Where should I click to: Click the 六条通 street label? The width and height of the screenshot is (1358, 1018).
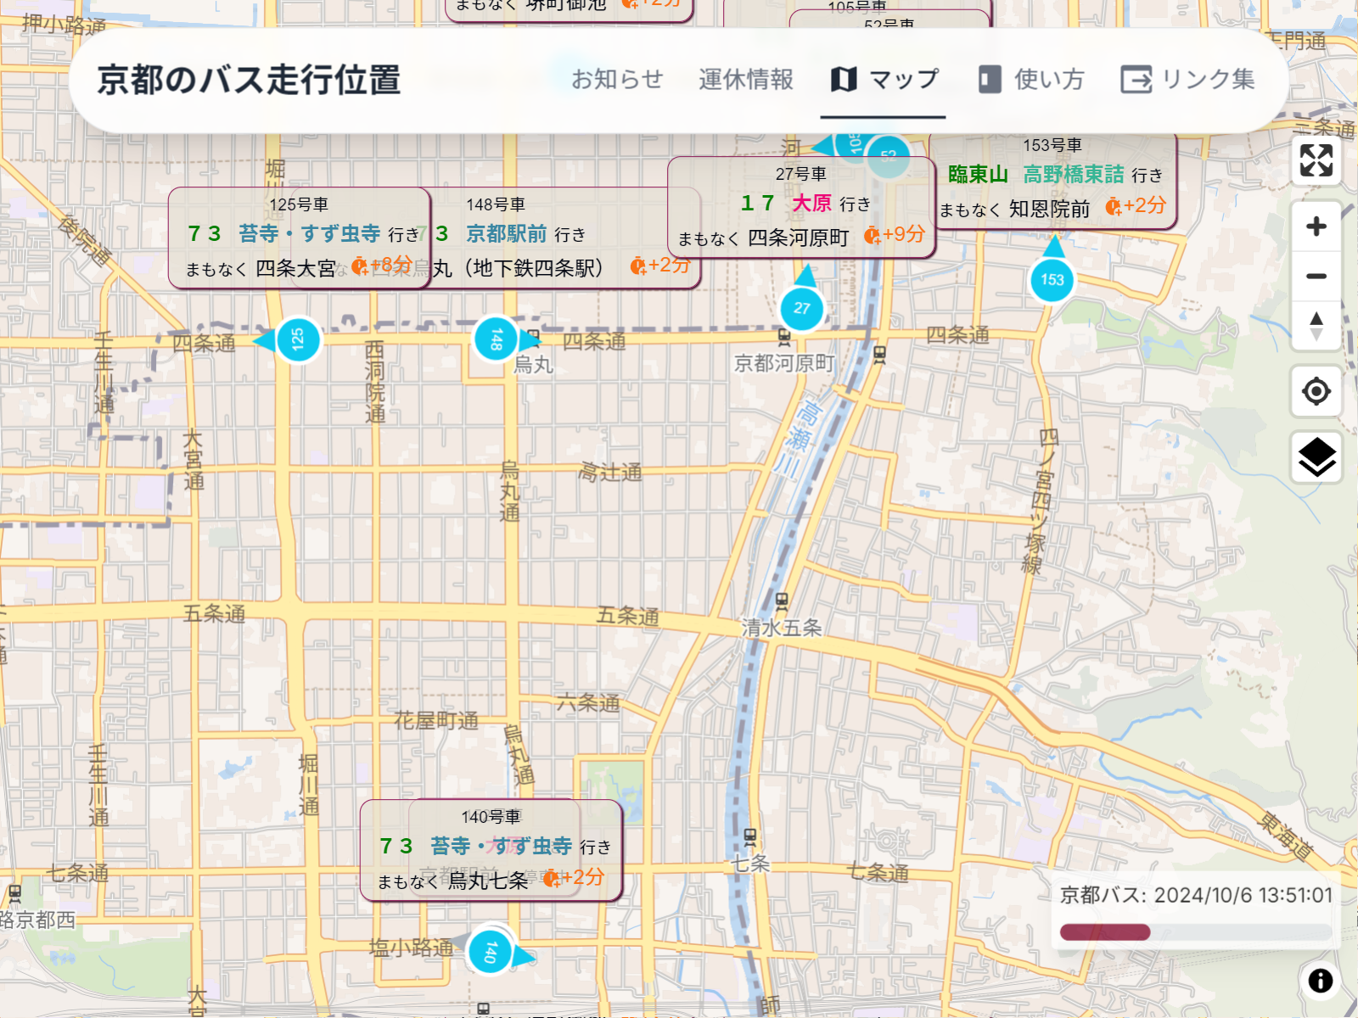tap(588, 702)
